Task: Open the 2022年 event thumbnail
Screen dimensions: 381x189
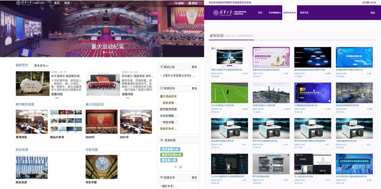Action: click(x=101, y=121)
